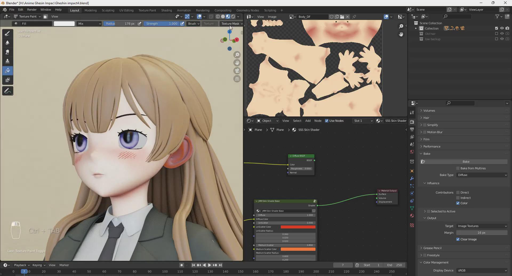Select the Smear tool
Viewport: 512px width, 276px height.
pos(7,52)
